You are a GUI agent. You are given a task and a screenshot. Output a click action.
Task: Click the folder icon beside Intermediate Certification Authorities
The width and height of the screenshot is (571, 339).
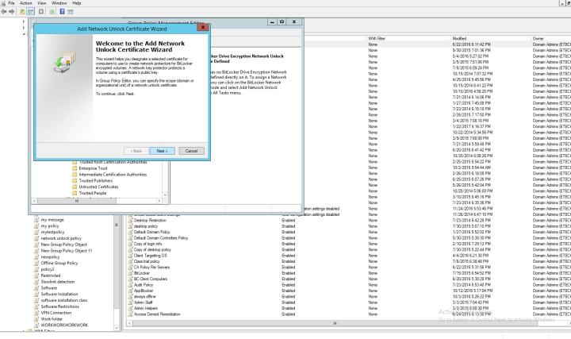click(x=75, y=175)
